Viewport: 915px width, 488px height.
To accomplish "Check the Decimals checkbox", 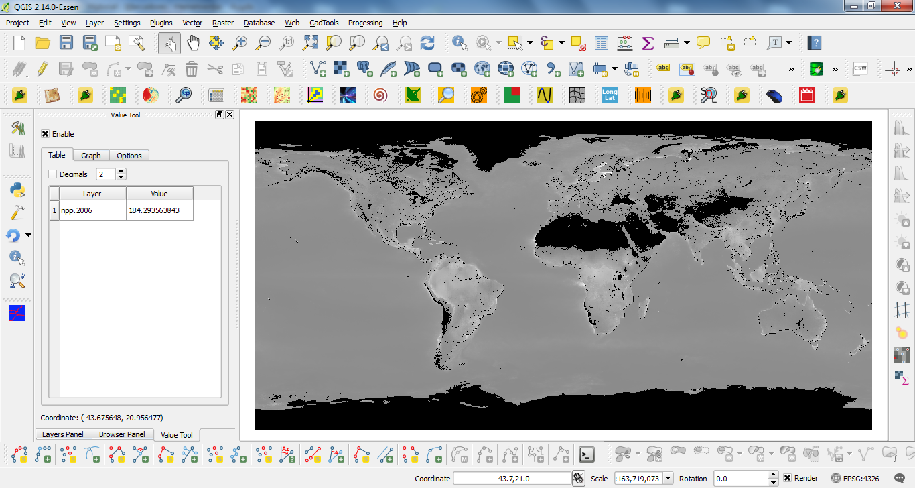I will click(x=53, y=174).
